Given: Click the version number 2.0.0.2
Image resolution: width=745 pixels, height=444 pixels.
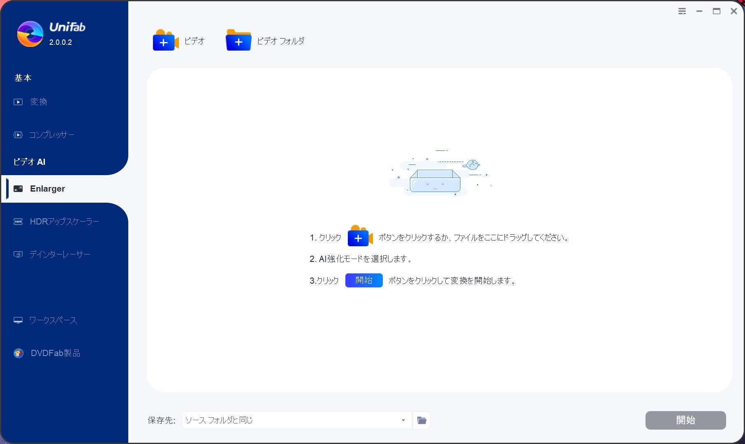Looking at the screenshot, I should pyautogui.click(x=60, y=42).
